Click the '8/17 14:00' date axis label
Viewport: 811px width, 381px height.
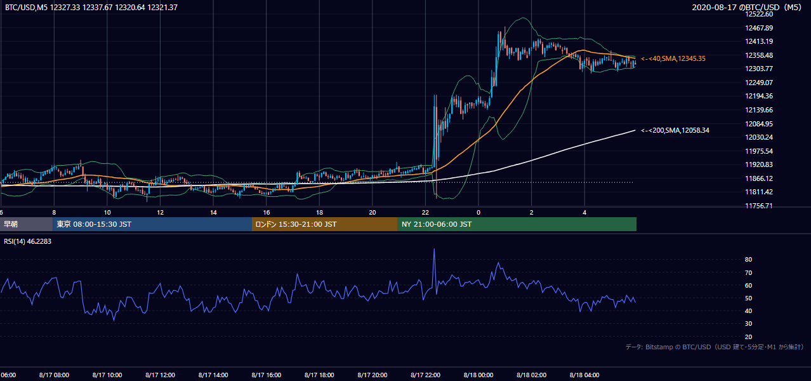[x=213, y=375]
